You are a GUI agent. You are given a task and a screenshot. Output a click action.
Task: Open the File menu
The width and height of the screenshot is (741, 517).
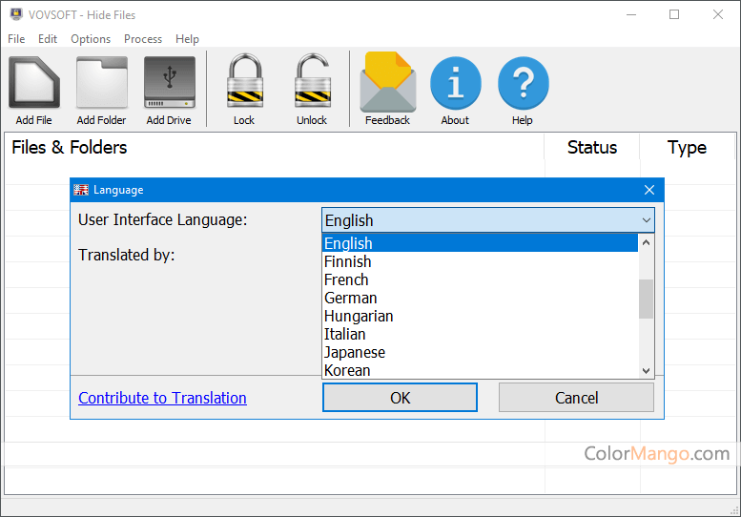point(16,39)
